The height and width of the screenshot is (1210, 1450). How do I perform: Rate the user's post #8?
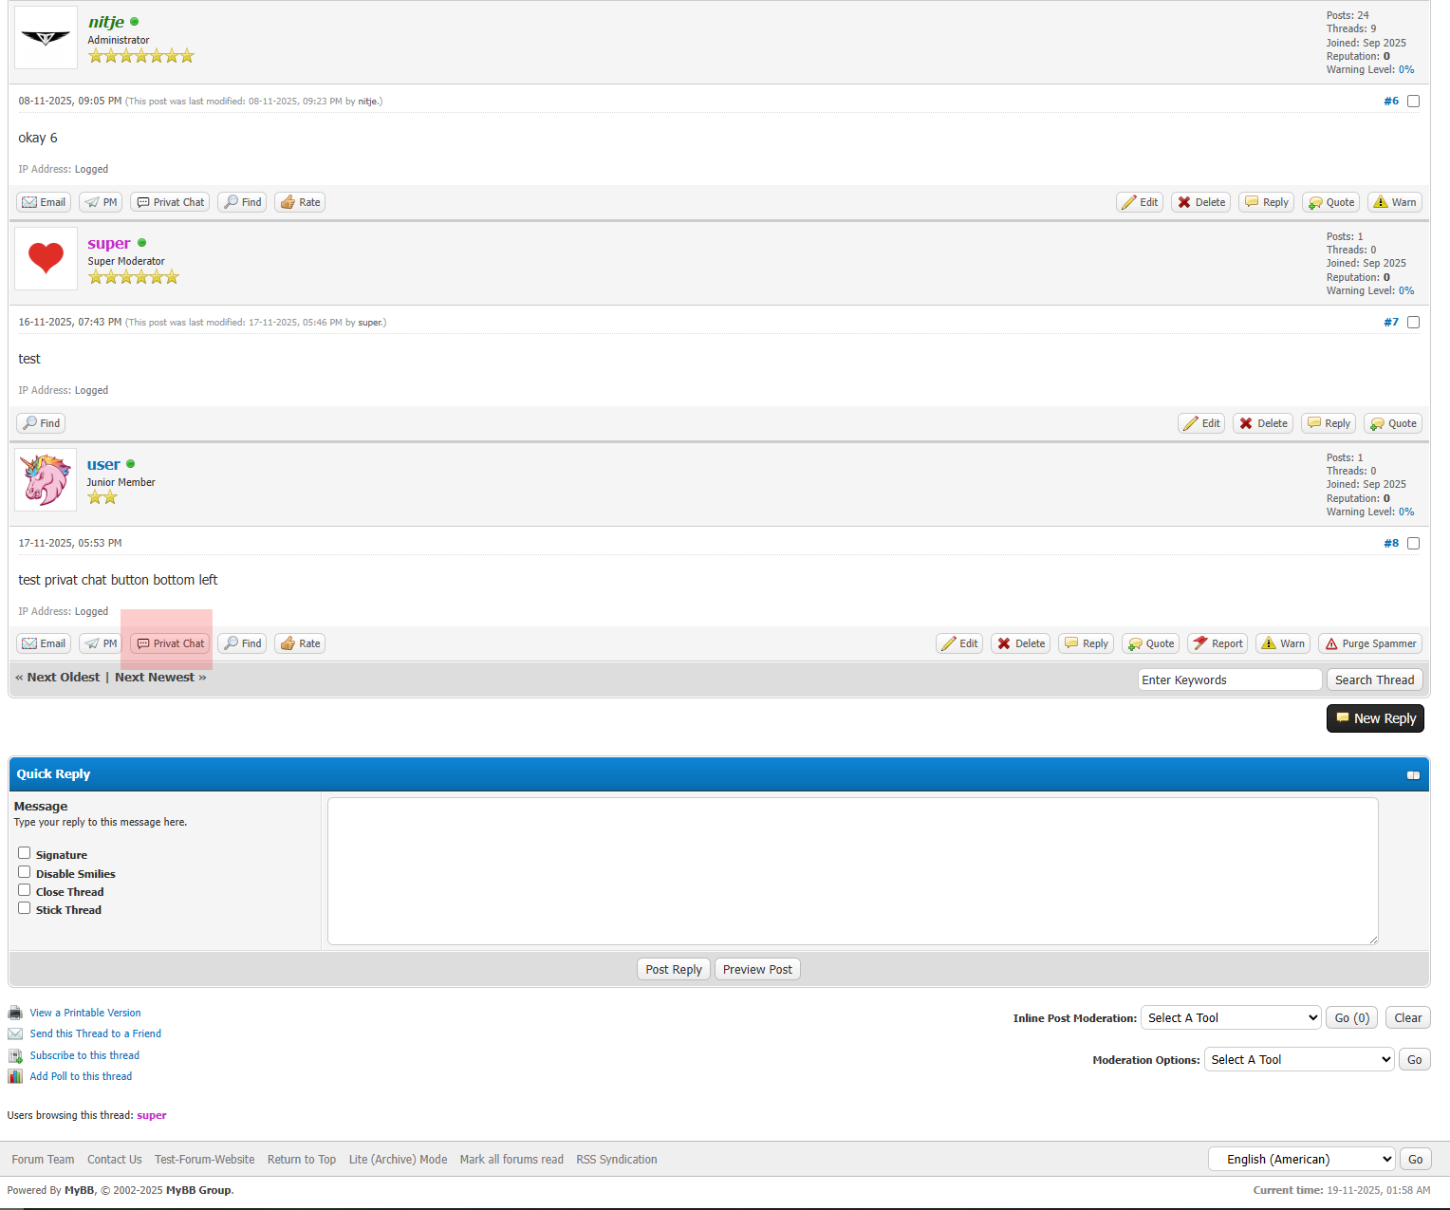click(x=300, y=643)
